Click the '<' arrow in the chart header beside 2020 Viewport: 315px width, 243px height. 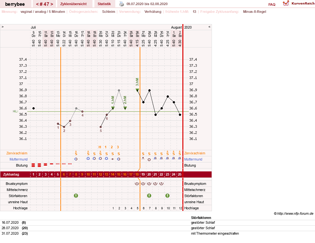click(x=209, y=27)
